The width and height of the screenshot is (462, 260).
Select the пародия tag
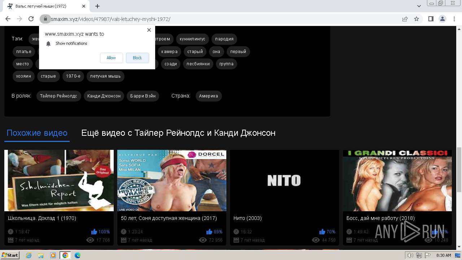(x=224, y=39)
